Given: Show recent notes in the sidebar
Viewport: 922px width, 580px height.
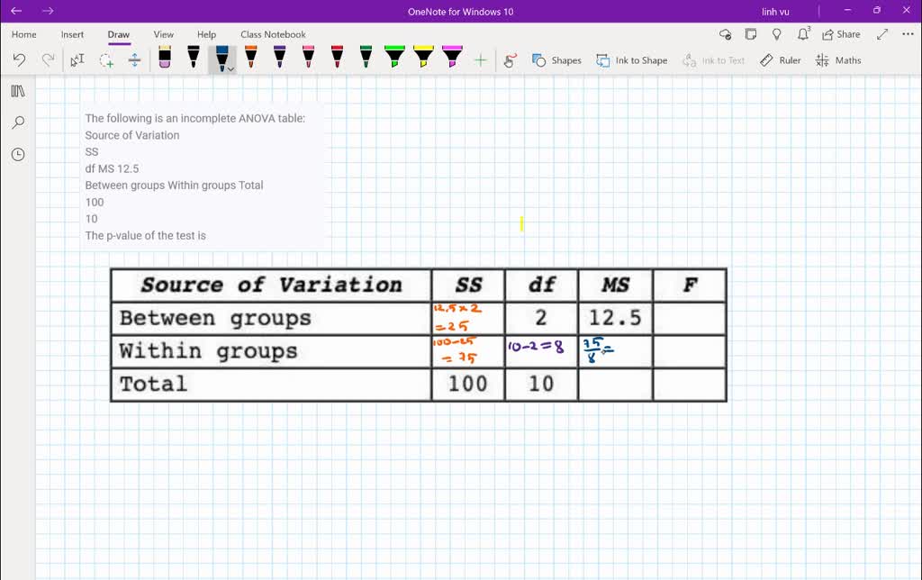Looking at the screenshot, I should (17, 154).
